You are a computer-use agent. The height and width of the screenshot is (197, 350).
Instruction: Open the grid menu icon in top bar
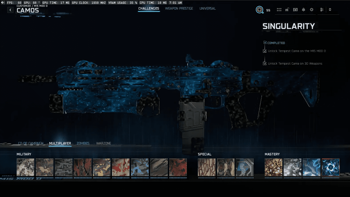(279, 10)
